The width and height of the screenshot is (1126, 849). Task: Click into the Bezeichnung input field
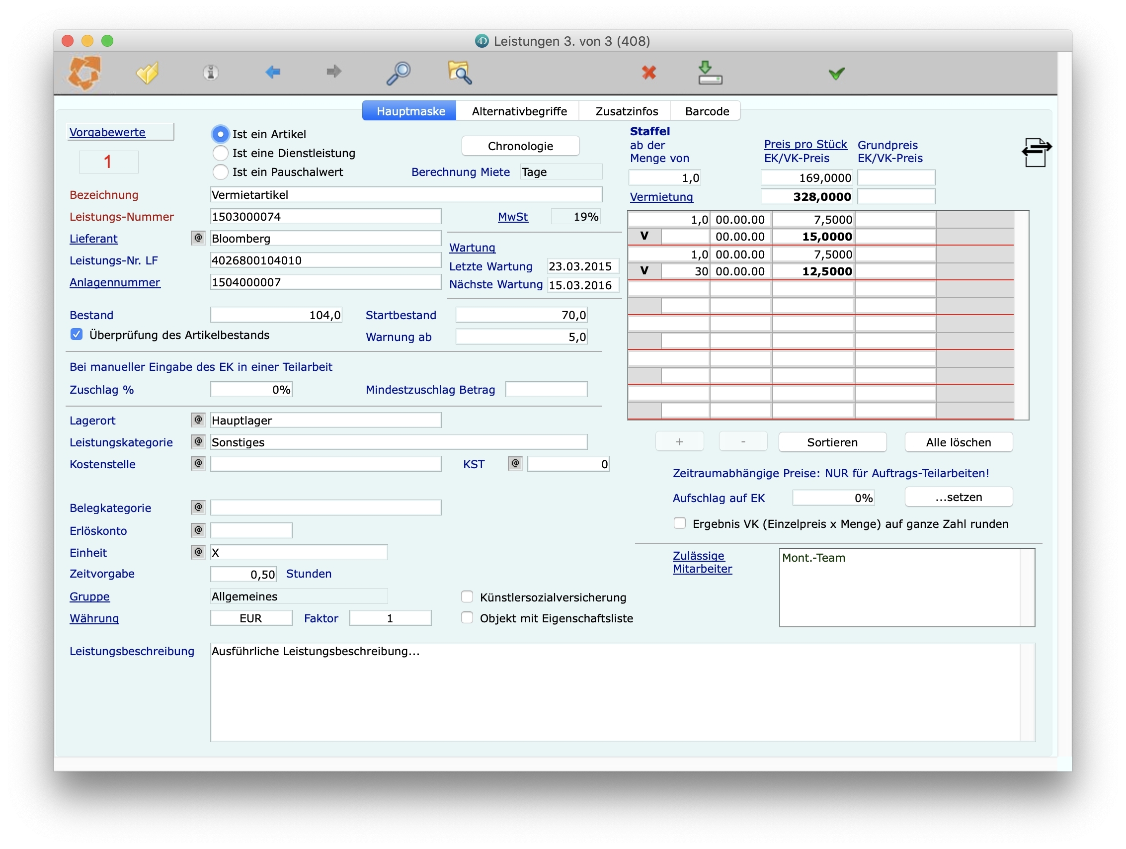point(405,194)
